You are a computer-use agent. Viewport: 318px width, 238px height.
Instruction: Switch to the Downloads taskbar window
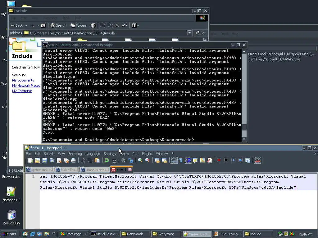pos(135,234)
